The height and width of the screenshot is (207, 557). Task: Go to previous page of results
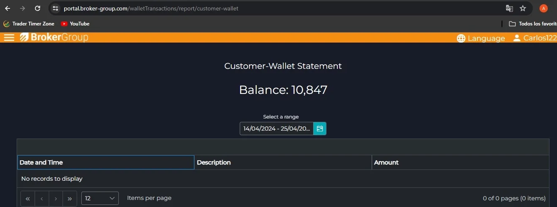click(42, 199)
